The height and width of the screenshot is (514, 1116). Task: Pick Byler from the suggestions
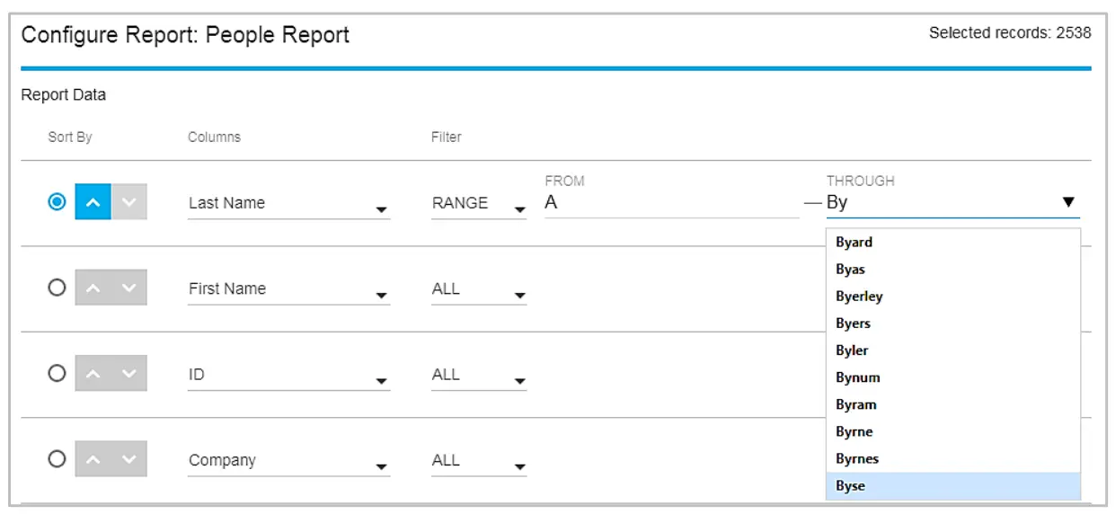(953, 350)
